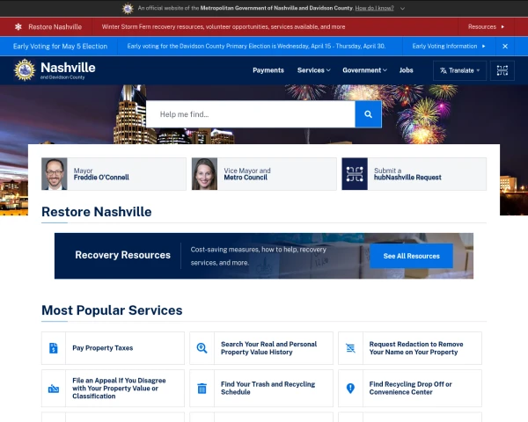Click the property value history search icon
This screenshot has width=528, height=422.
[x=202, y=348]
